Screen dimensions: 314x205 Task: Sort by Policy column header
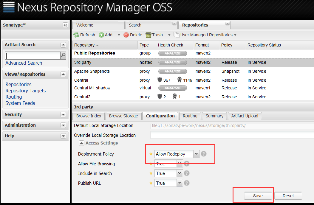pyautogui.click(x=232, y=45)
